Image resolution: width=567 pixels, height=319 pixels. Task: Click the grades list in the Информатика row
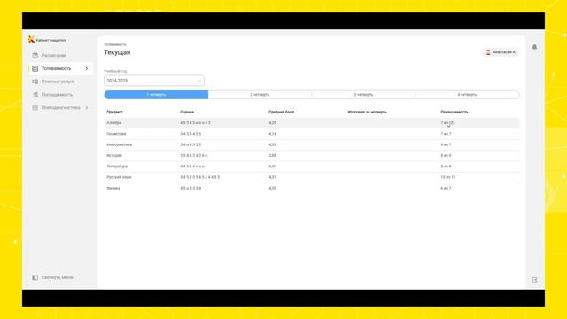coord(190,144)
